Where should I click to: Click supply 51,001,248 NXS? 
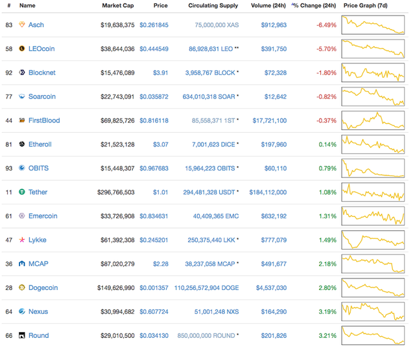217,311
